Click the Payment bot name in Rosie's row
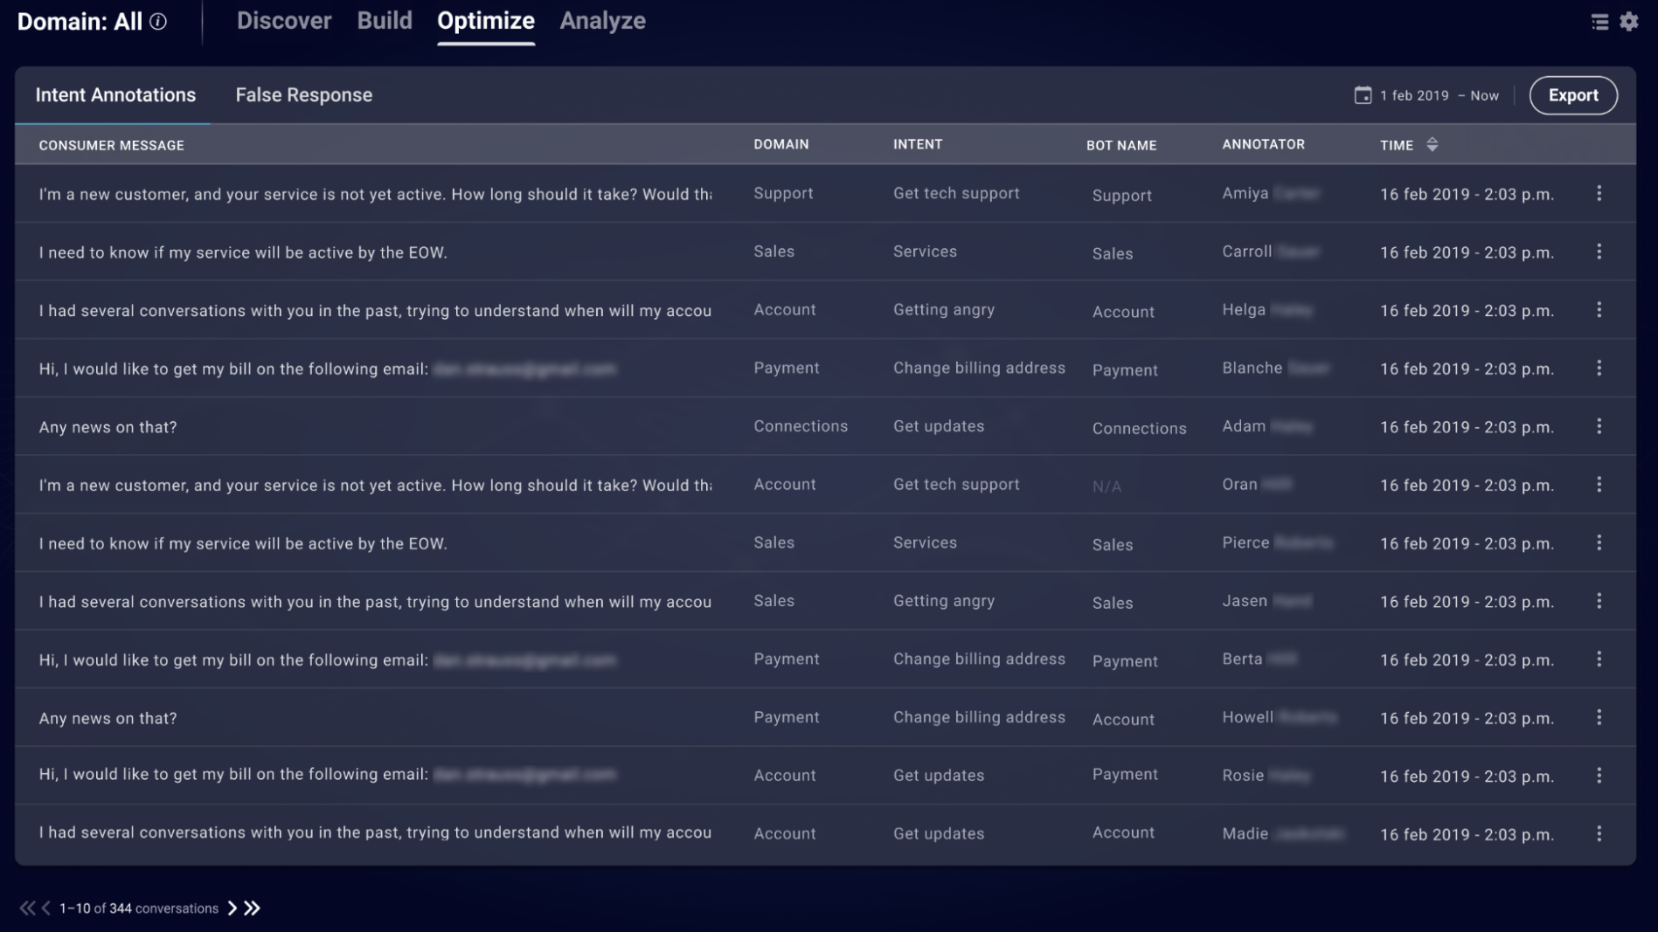The image size is (1658, 932). pyautogui.click(x=1125, y=775)
